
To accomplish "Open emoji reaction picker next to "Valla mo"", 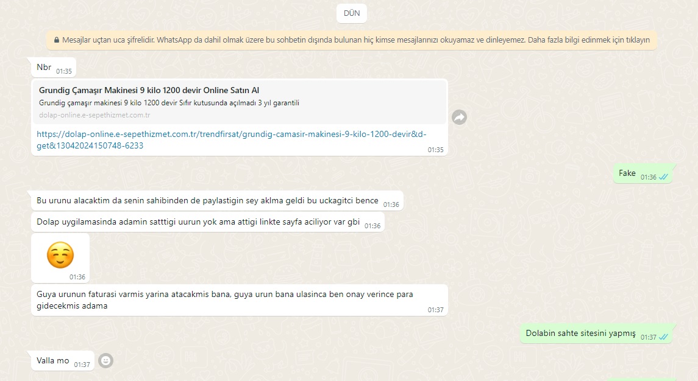I will (x=105, y=361).
